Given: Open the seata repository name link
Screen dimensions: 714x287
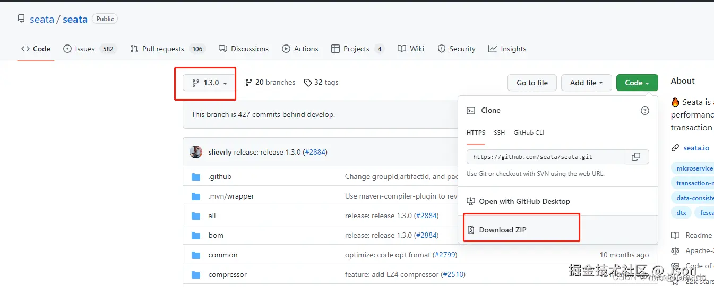Looking at the screenshot, I should click(x=75, y=19).
